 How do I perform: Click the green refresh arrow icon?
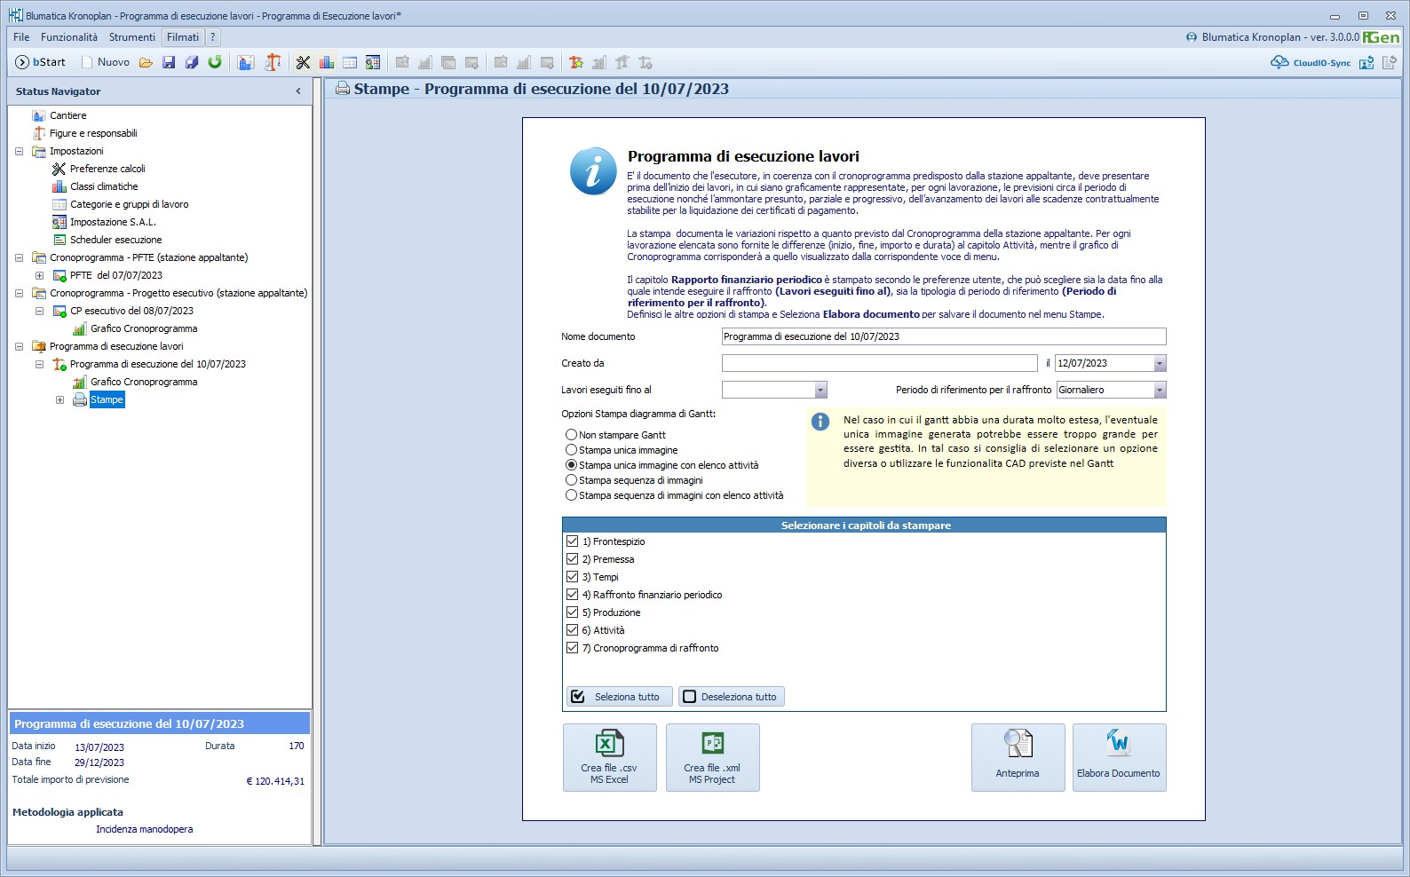pos(215,62)
